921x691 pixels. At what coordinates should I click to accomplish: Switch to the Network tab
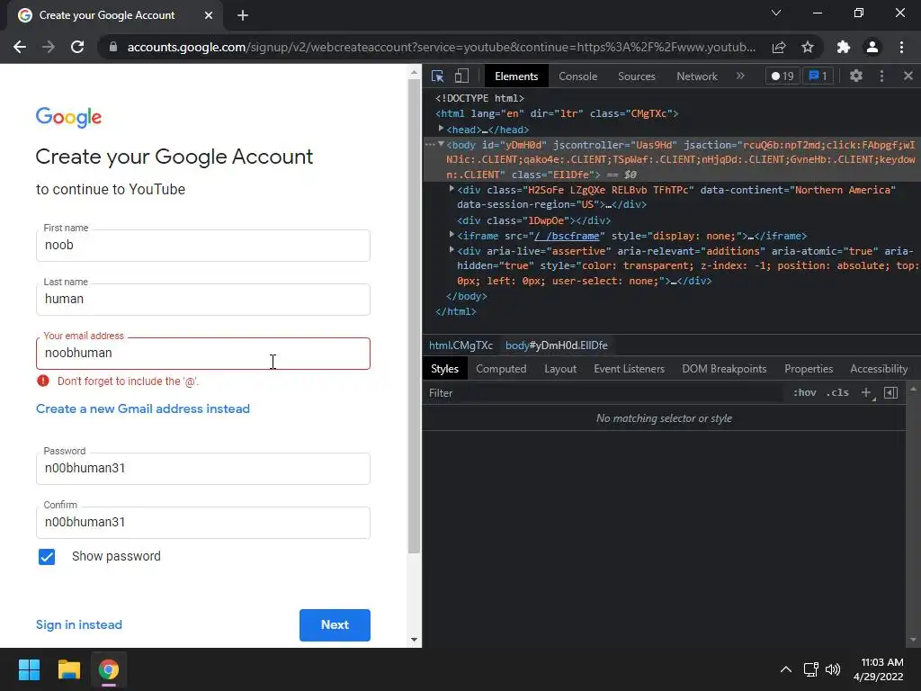tap(697, 76)
